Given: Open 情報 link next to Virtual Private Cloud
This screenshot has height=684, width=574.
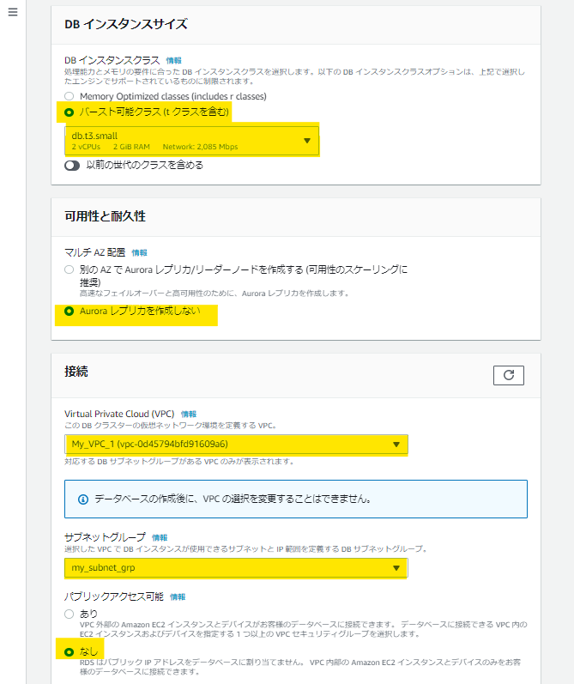Looking at the screenshot, I should coord(189,414).
